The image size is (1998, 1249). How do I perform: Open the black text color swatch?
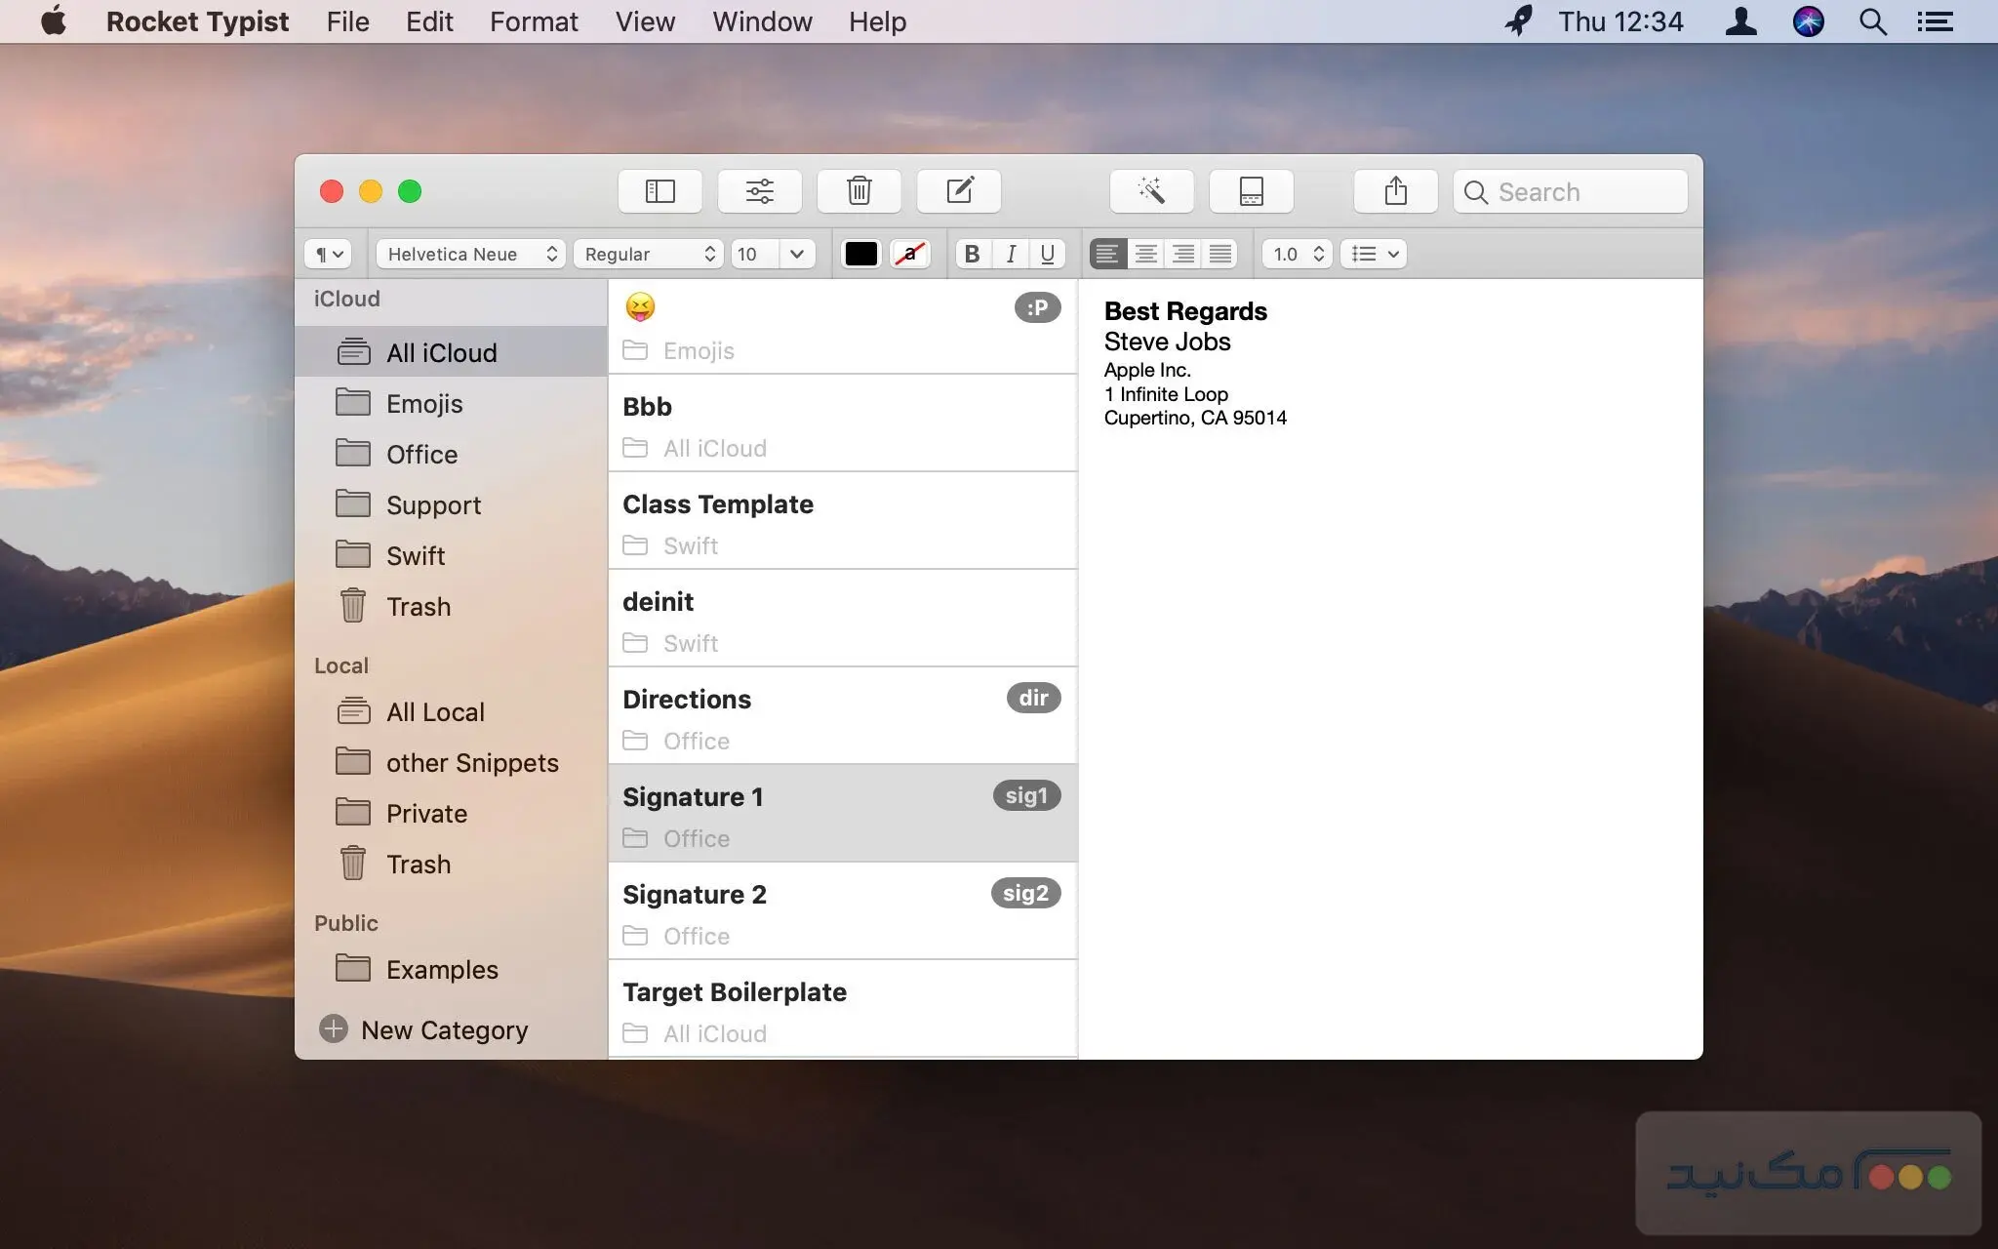[860, 254]
